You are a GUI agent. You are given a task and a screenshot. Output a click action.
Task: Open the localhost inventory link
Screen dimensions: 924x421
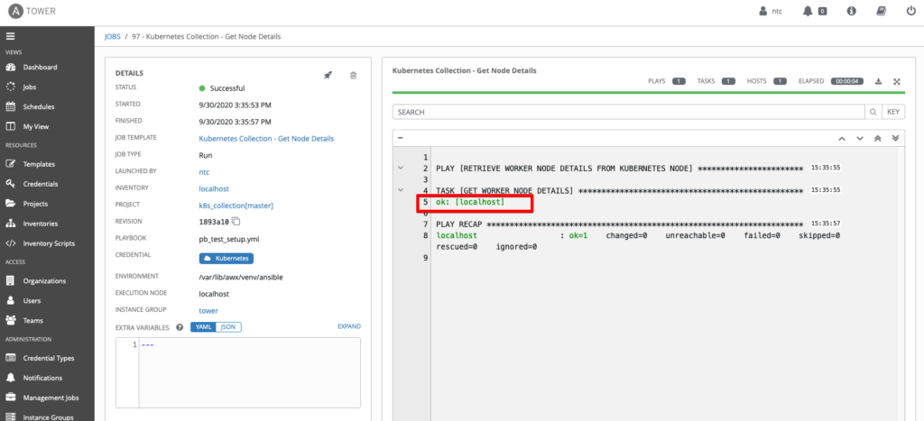coord(214,189)
